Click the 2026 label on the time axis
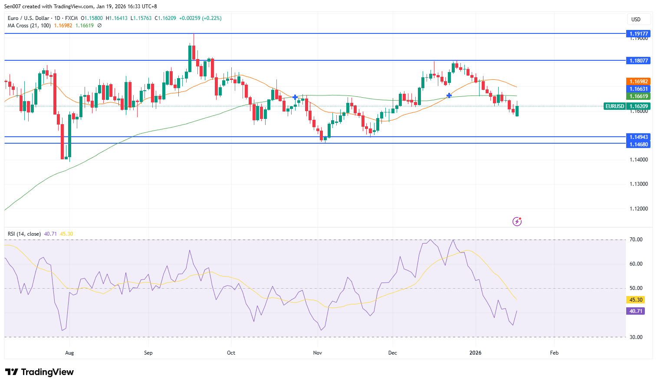 tap(475, 353)
